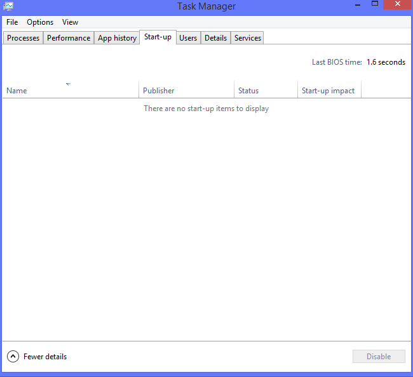Sort by Start-up impact column header
413x377 pixels.
328,90
